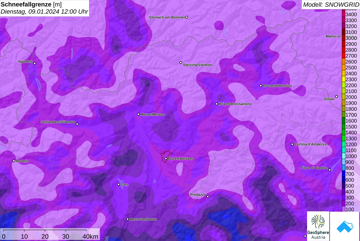This screenshot has width=360, height=241.
Task: Click the red 2700 legend color swatch
Action: (343, 56)
